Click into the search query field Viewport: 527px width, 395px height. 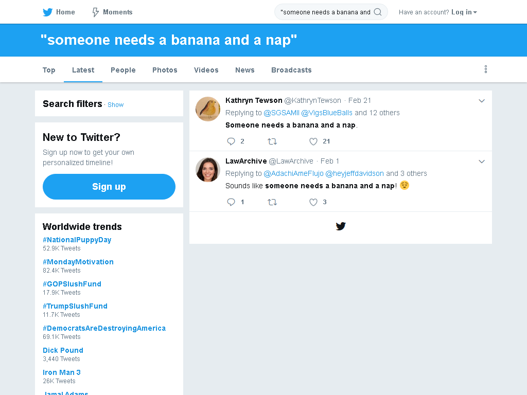point(325,12)
